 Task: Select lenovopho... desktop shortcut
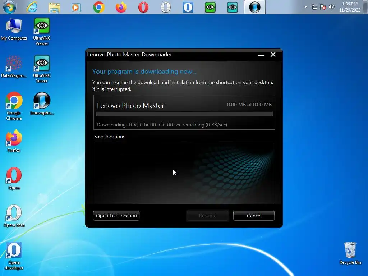(42, 103)
